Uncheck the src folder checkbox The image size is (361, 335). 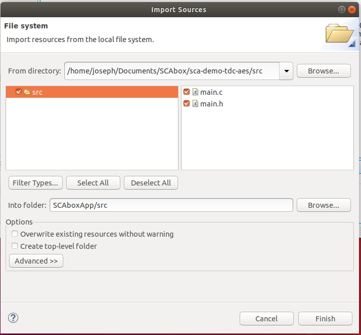tap(19, 92)
